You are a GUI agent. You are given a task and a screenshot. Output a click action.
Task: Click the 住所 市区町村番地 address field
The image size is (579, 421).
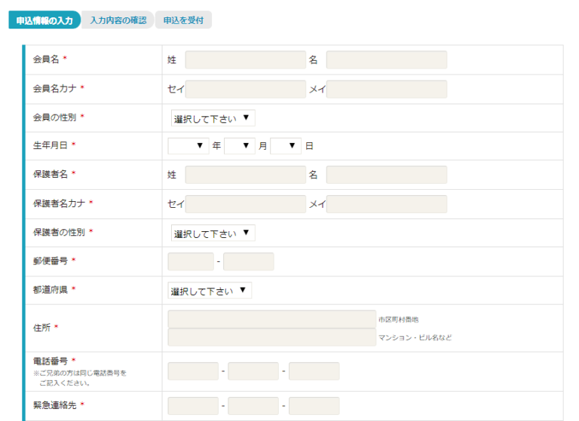coord(271,319)
